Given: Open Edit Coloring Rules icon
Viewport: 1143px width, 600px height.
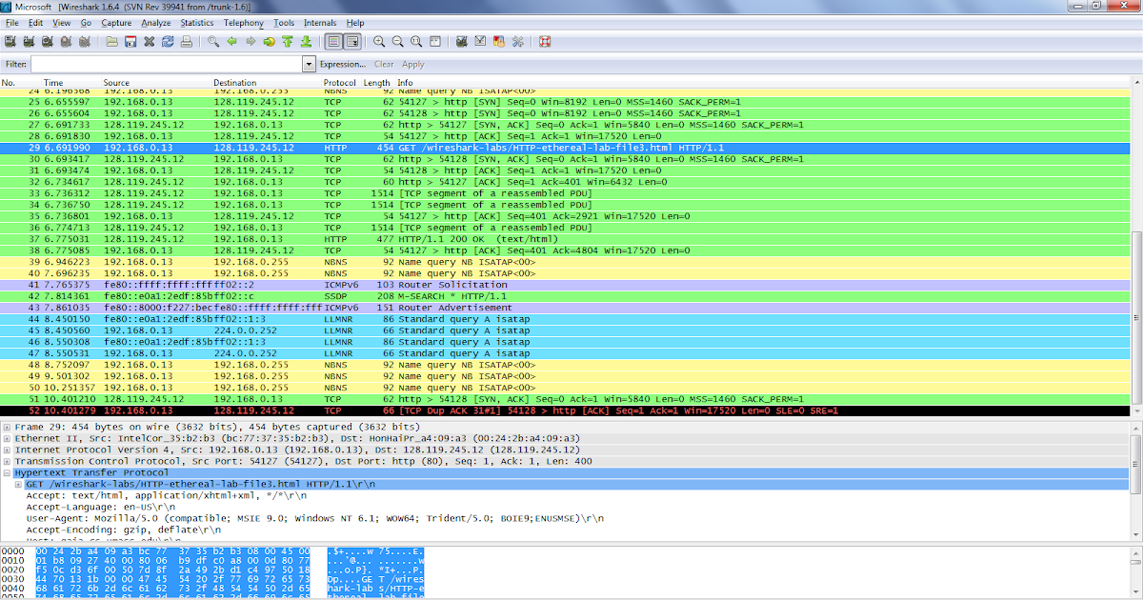Looking at the screenshot, I should [498, 41].
